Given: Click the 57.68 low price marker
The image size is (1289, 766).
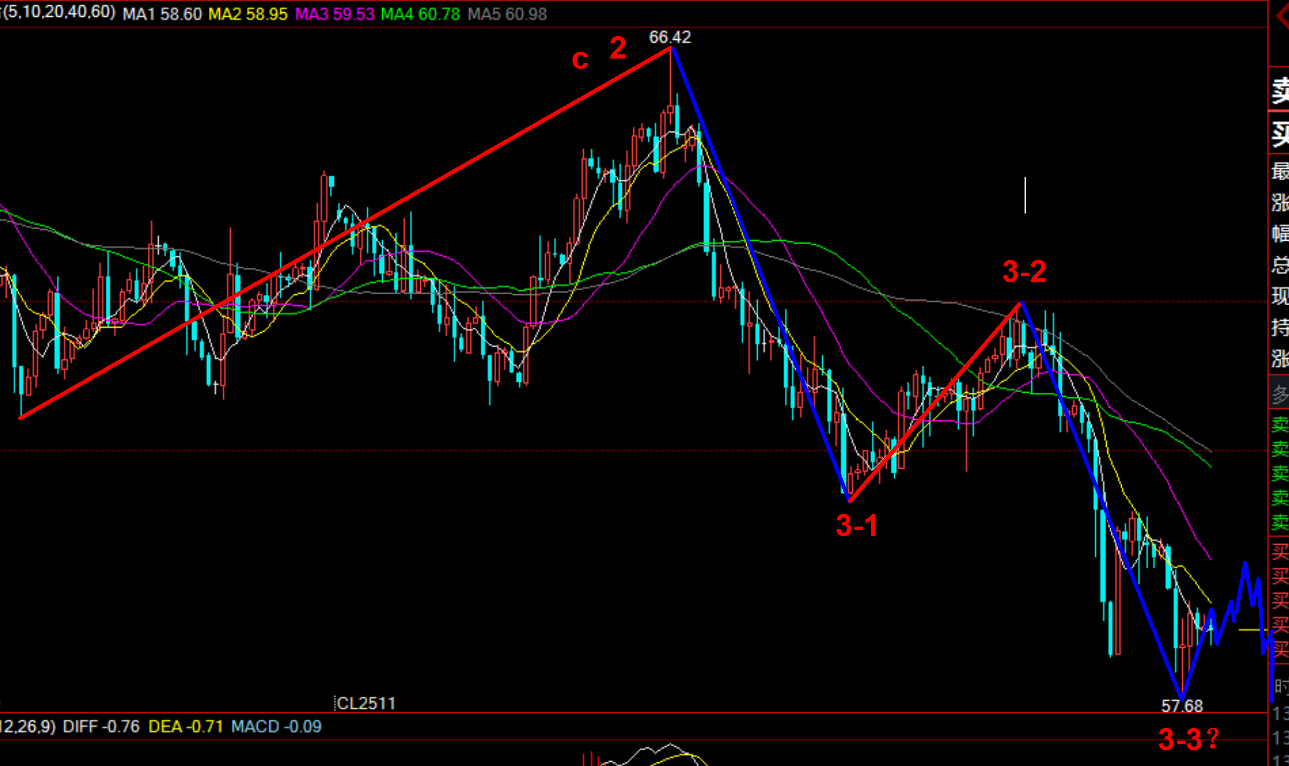Looking at the screenshot, I should (x=1182, y=706).
